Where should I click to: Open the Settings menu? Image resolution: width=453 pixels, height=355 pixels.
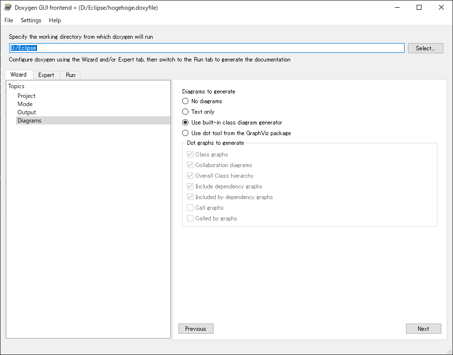31,20
